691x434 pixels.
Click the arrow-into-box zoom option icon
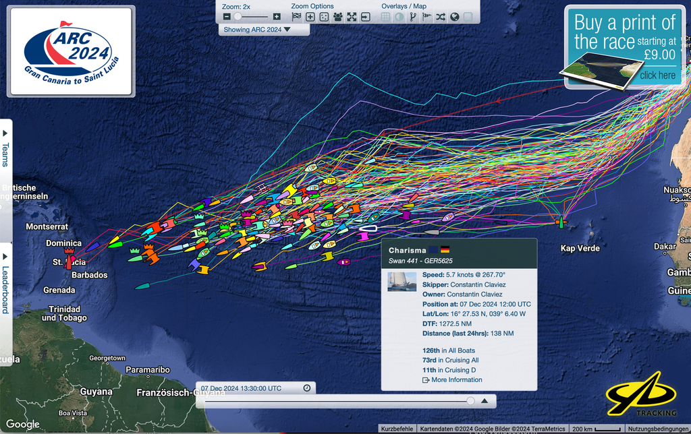(365, 17)
